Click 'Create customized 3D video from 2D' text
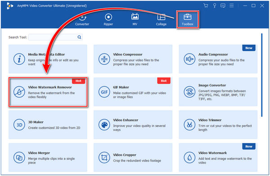The width and height of the screenshot is (270, 176). click(54, 128)
